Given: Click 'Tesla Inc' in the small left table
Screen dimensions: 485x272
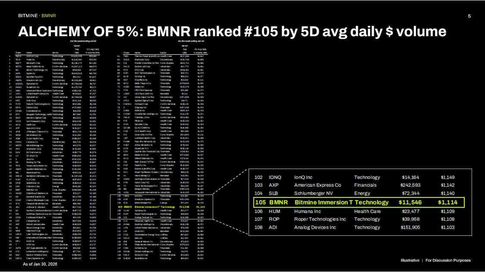Looking at the screenshot, I should click(31, 59).
